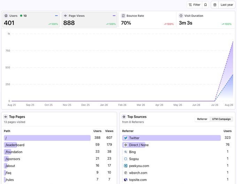
Task: Click the Jul 26 chart axis label
Action: coord(214,105)
